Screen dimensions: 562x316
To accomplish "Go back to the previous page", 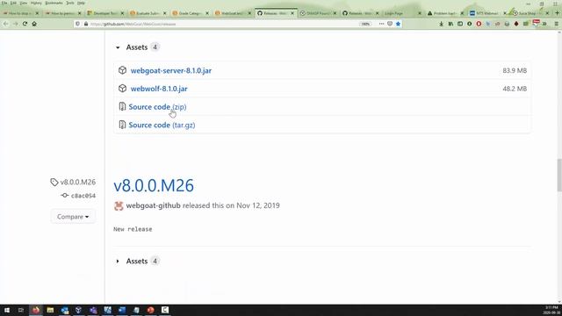I will (6, 24).
